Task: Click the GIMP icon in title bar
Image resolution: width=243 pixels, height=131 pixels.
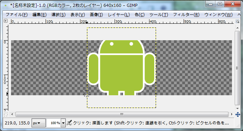Action: [x=6, y=6]
